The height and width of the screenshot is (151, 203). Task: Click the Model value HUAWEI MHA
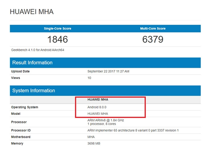(x=98, y=114)
